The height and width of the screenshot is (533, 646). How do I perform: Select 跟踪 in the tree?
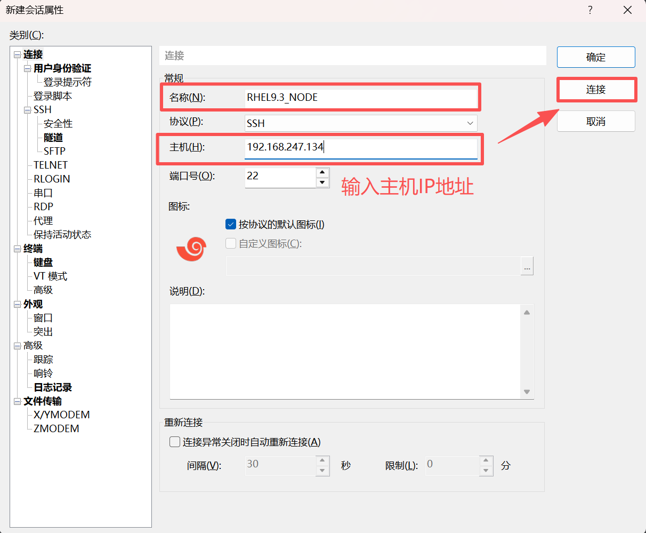click(43, 360)
